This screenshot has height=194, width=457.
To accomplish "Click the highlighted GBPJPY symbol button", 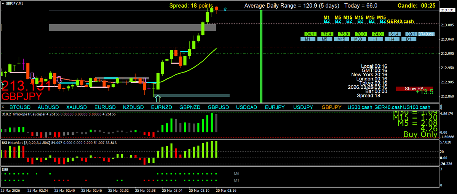I will pos(331,107).
